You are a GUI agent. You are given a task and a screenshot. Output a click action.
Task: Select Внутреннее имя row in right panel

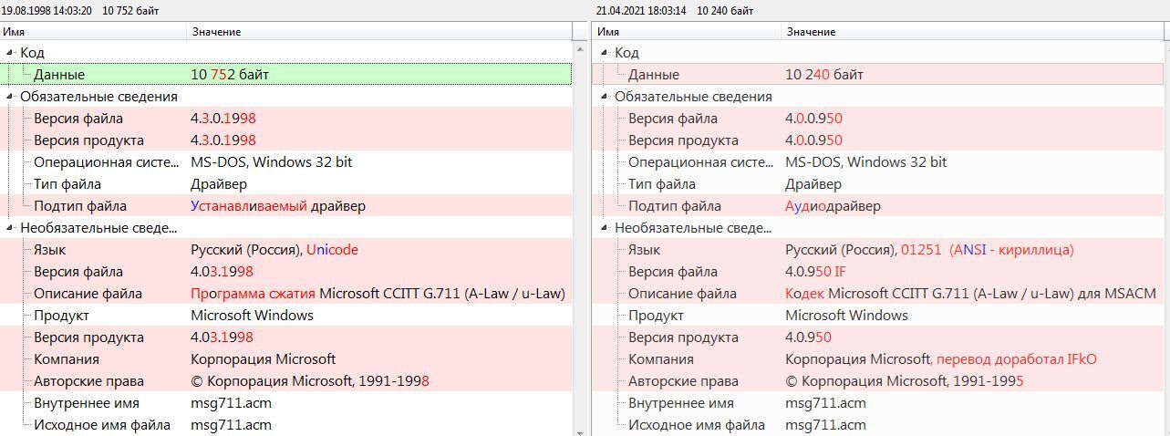pos(879,403)
